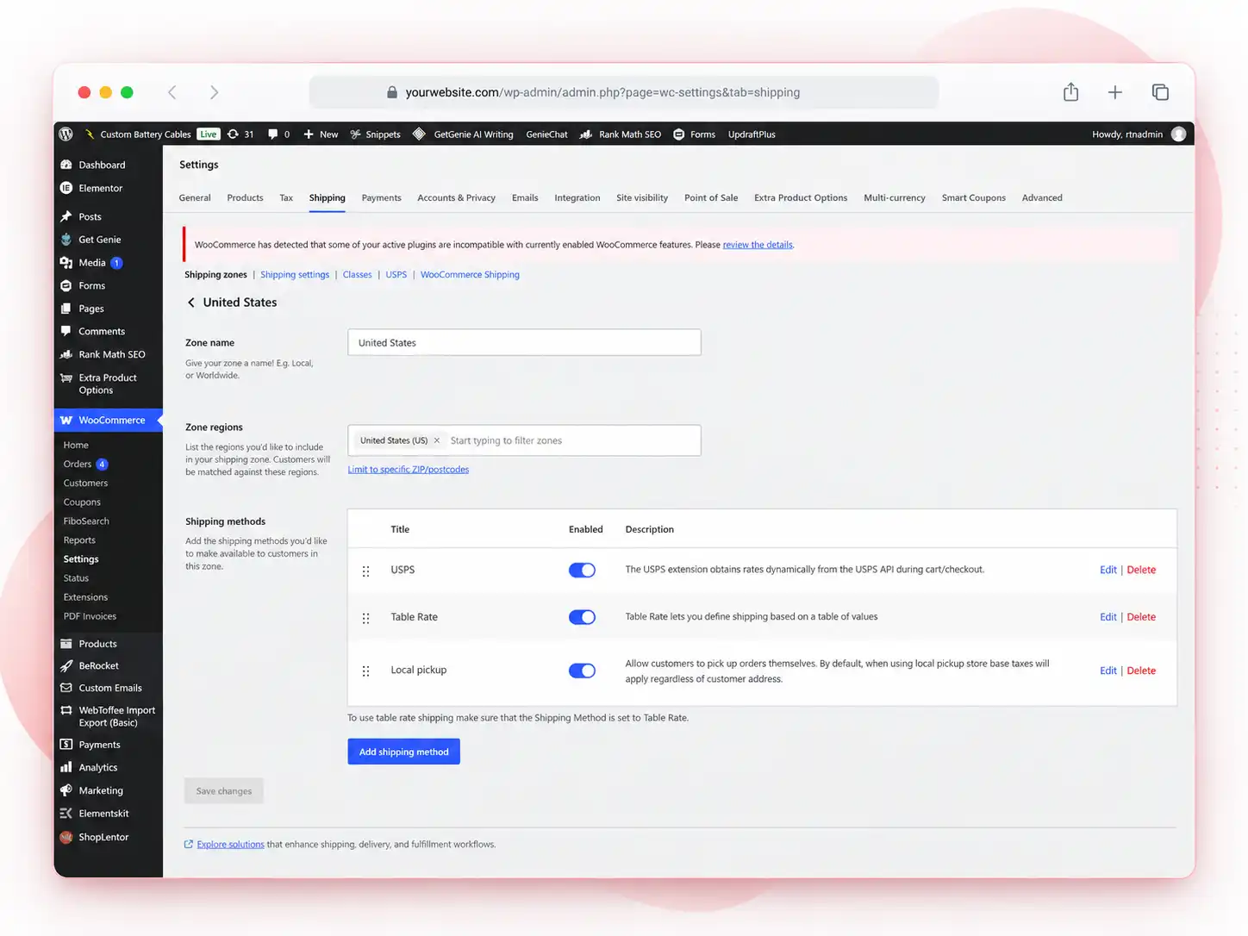Screen dimensions: 1248x936
Task: Open Orders under WooCommerce menu
Action: click(x=78, y=464)
